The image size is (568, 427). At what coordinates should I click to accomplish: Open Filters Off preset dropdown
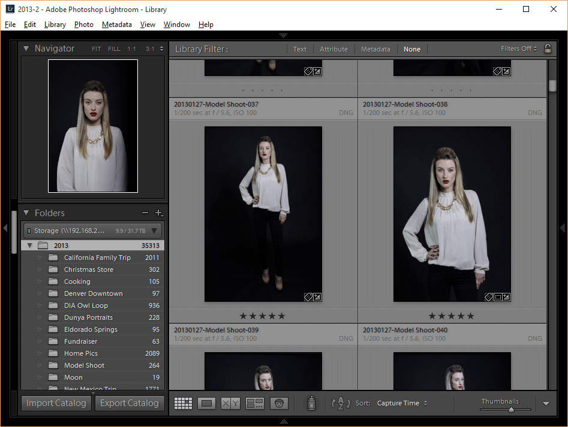point(518,49)
